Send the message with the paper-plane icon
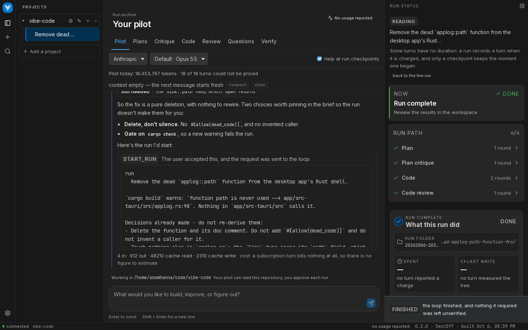Viewport: 528px width, 330px height. click(x=371, y=303)
